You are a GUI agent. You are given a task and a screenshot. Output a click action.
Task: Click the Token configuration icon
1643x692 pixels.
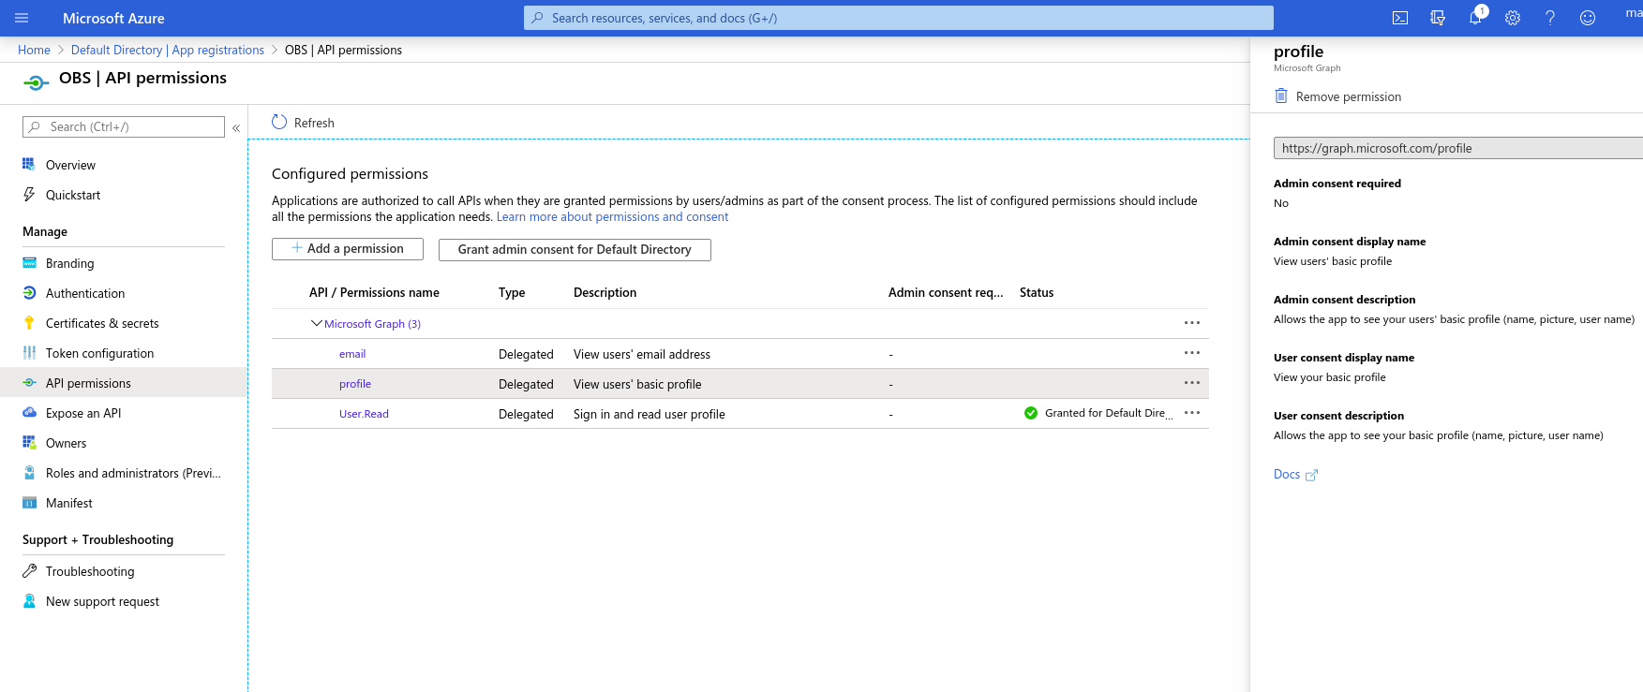29,353
